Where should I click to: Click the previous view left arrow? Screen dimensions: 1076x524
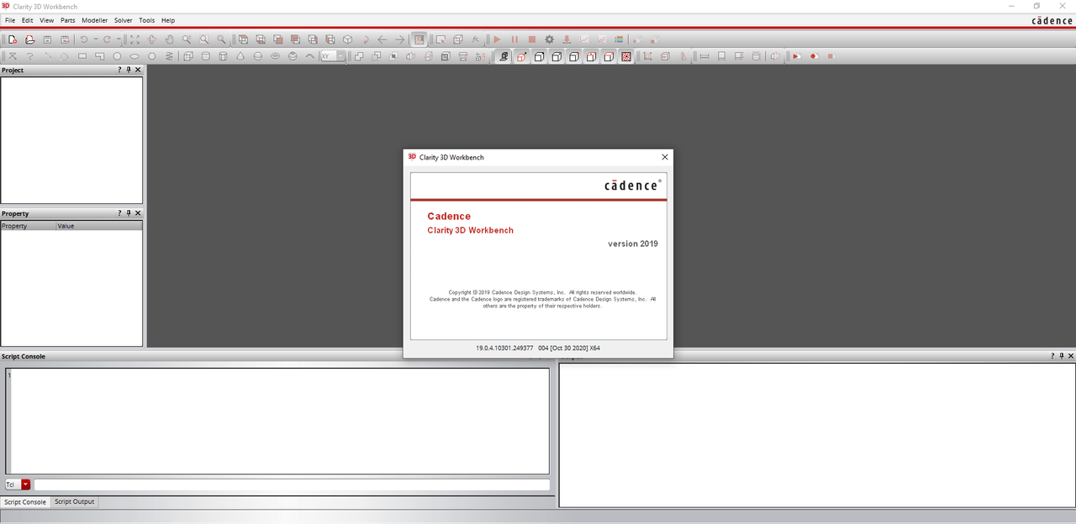click(382, 39)
